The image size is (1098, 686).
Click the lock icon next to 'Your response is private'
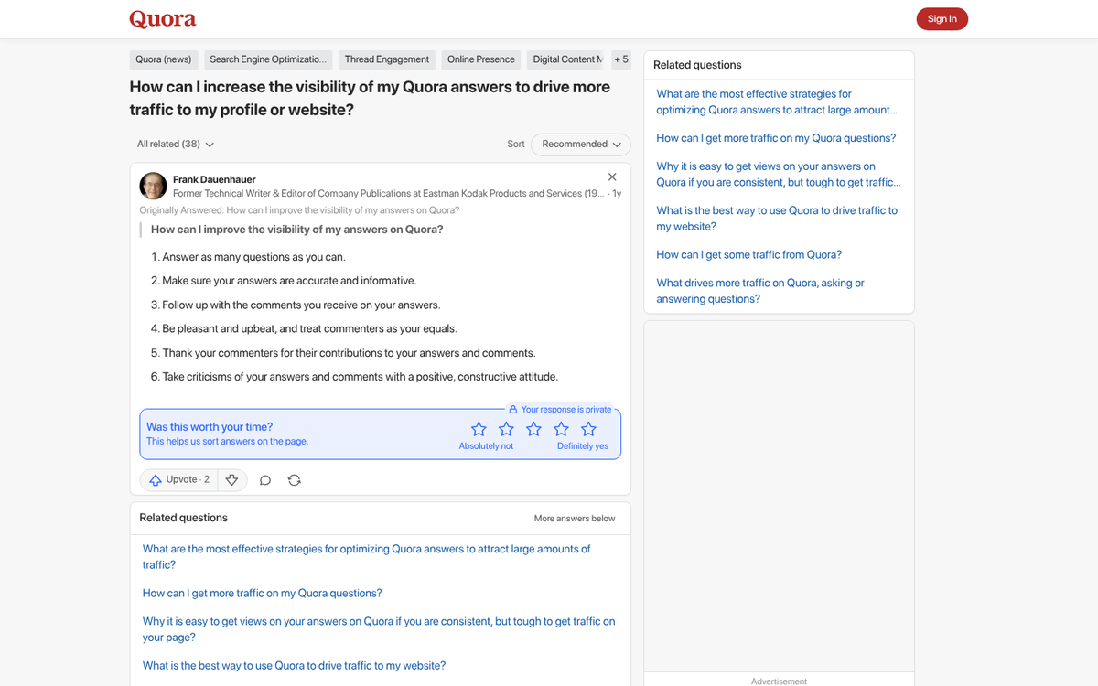[x=515, y=409]
